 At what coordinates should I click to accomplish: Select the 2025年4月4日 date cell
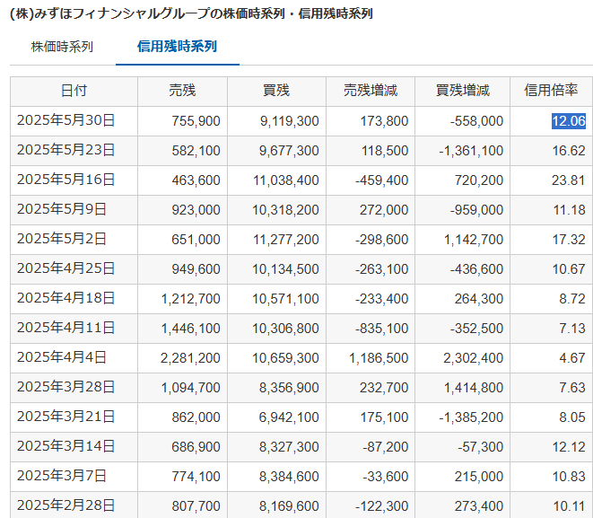tap(61, 357)
